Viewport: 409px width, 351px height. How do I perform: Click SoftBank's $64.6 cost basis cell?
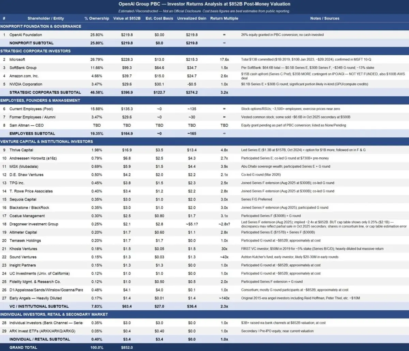[159, 68]
